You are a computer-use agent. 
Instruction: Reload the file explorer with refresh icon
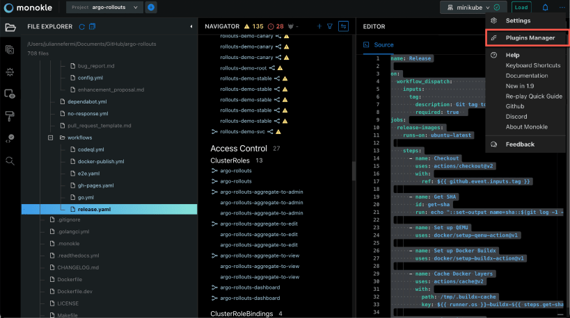pos(82,27)
